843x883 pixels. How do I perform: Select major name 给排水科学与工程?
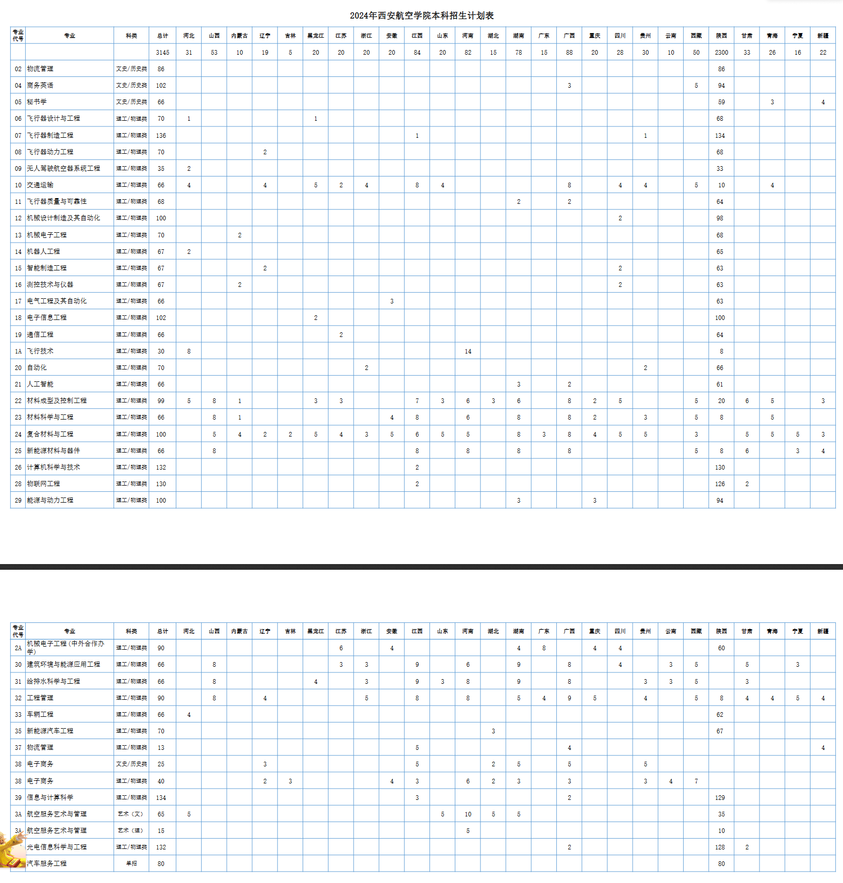tap(54, 682)
